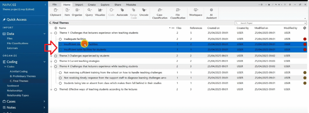The height and width of the screenshot is (113, 309).
Task: Open A.Initial Coding folder
Action: (x=18, y=72)
